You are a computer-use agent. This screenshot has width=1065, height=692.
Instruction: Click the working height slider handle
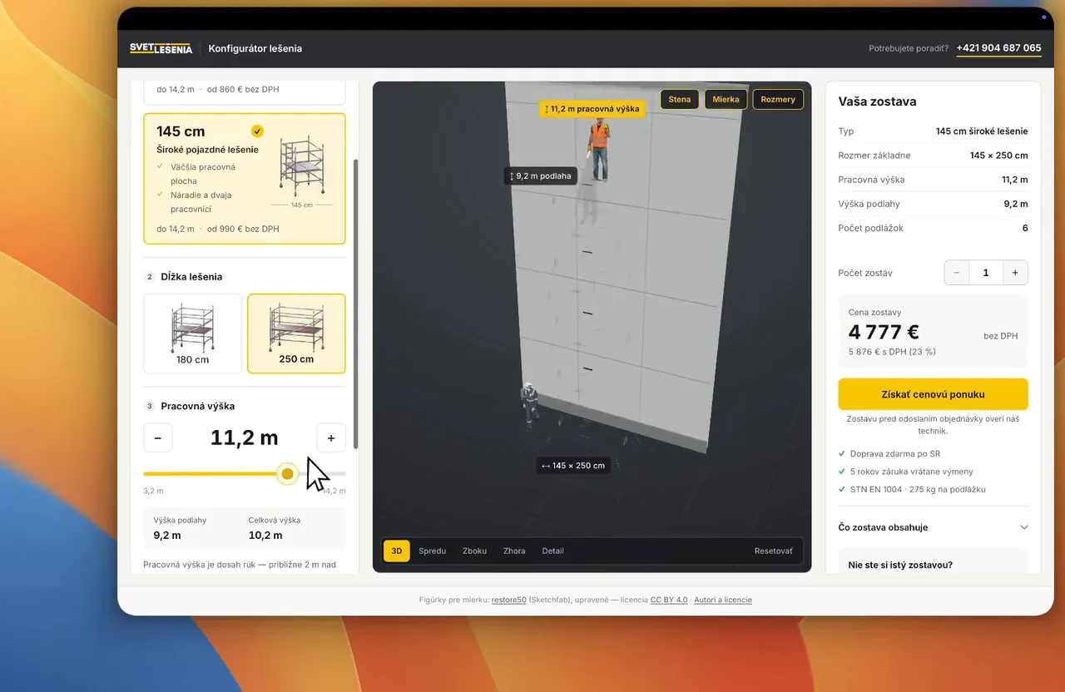tap(287, 473)
